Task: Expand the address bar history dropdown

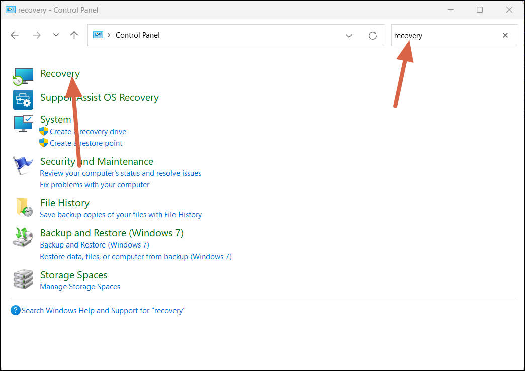Action: click(x=349, y=35)
